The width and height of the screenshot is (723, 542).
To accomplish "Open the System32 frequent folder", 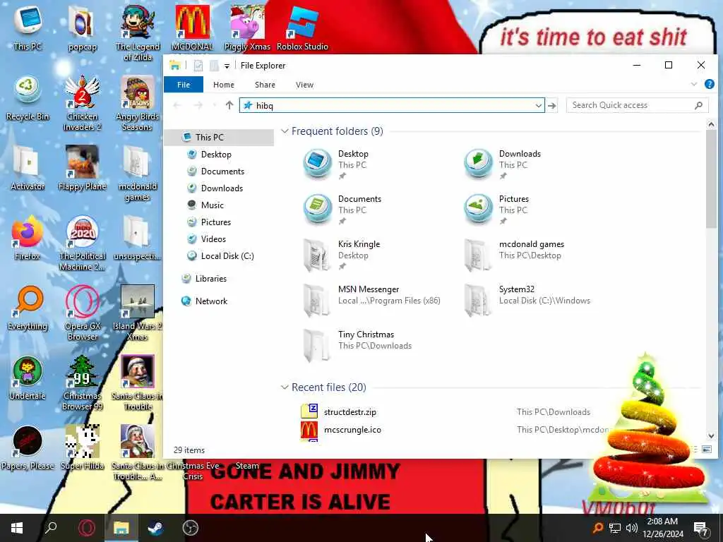I will tap(527, 300).
